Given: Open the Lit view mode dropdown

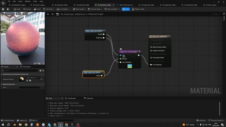Looking at the screenshot, I should click(18, 14).
